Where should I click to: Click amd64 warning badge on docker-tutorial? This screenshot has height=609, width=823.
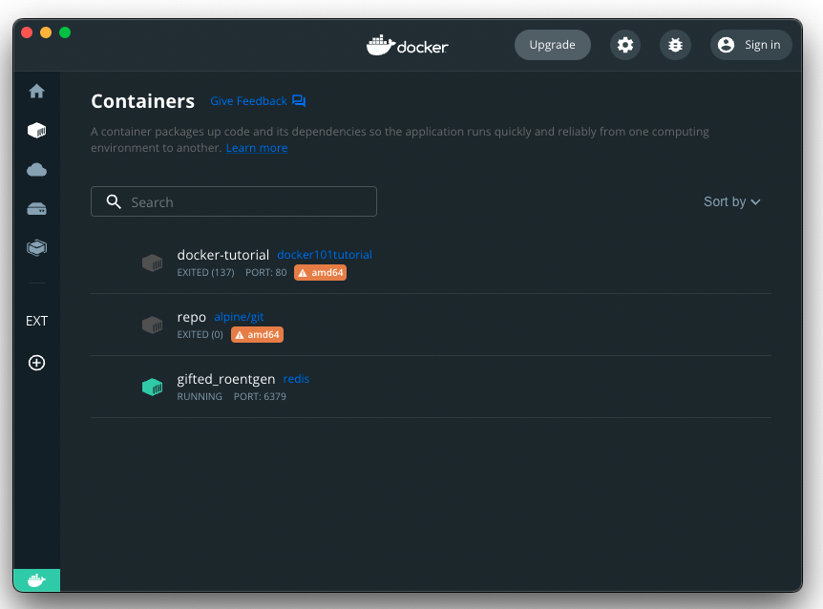coord(320,273)
